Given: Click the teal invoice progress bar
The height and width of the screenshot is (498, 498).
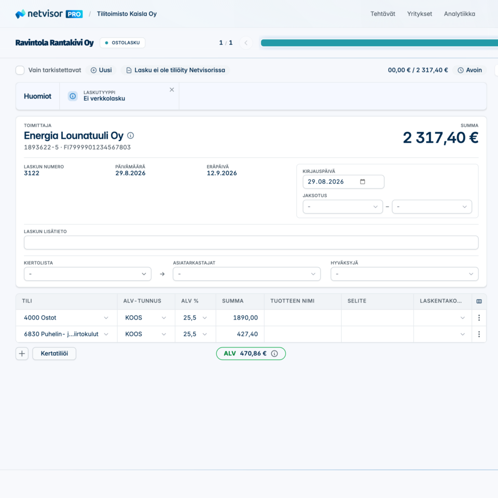Looking at the screenshot, I should point(379,43).
